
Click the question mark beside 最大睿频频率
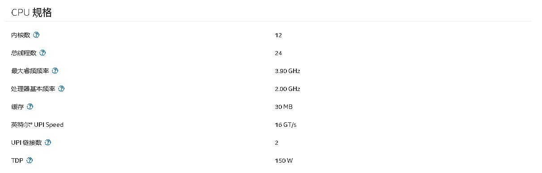[x=55, y=71]
